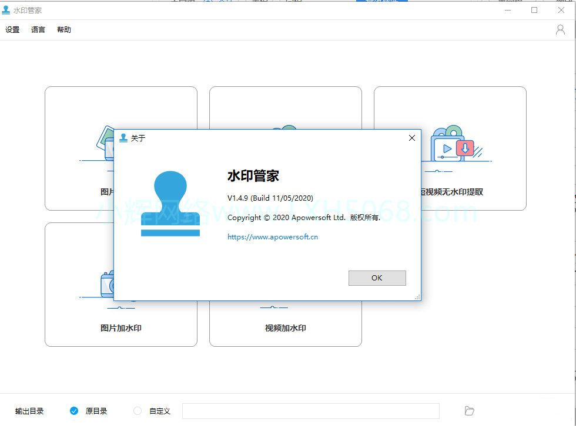
Task: Click the version text V1.4.9 (Build 11/05/2020)
Action: (x=270, y=198)
